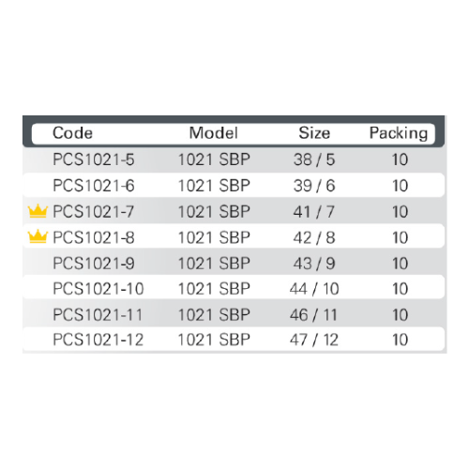Click the PCS1021-7 code cell
The height and width of the screenshot is (469, 469).
[93, 212]
